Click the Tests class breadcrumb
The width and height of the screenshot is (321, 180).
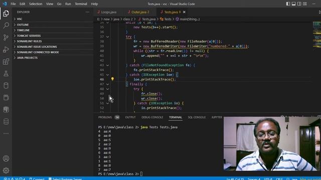click(166, 19)
